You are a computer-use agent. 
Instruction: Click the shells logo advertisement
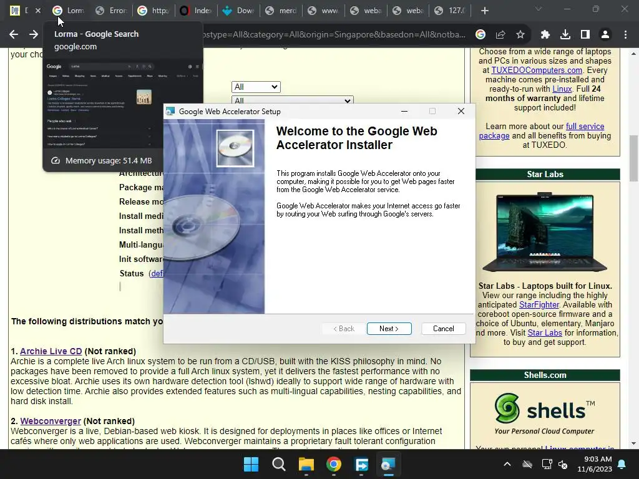pos(545,414)
